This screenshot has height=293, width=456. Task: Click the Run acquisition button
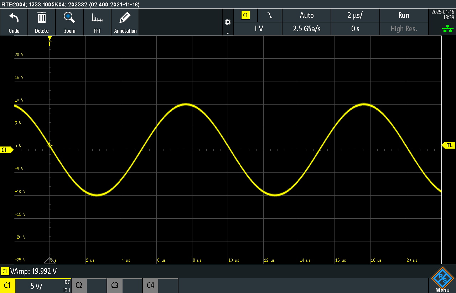pos(404,15)
